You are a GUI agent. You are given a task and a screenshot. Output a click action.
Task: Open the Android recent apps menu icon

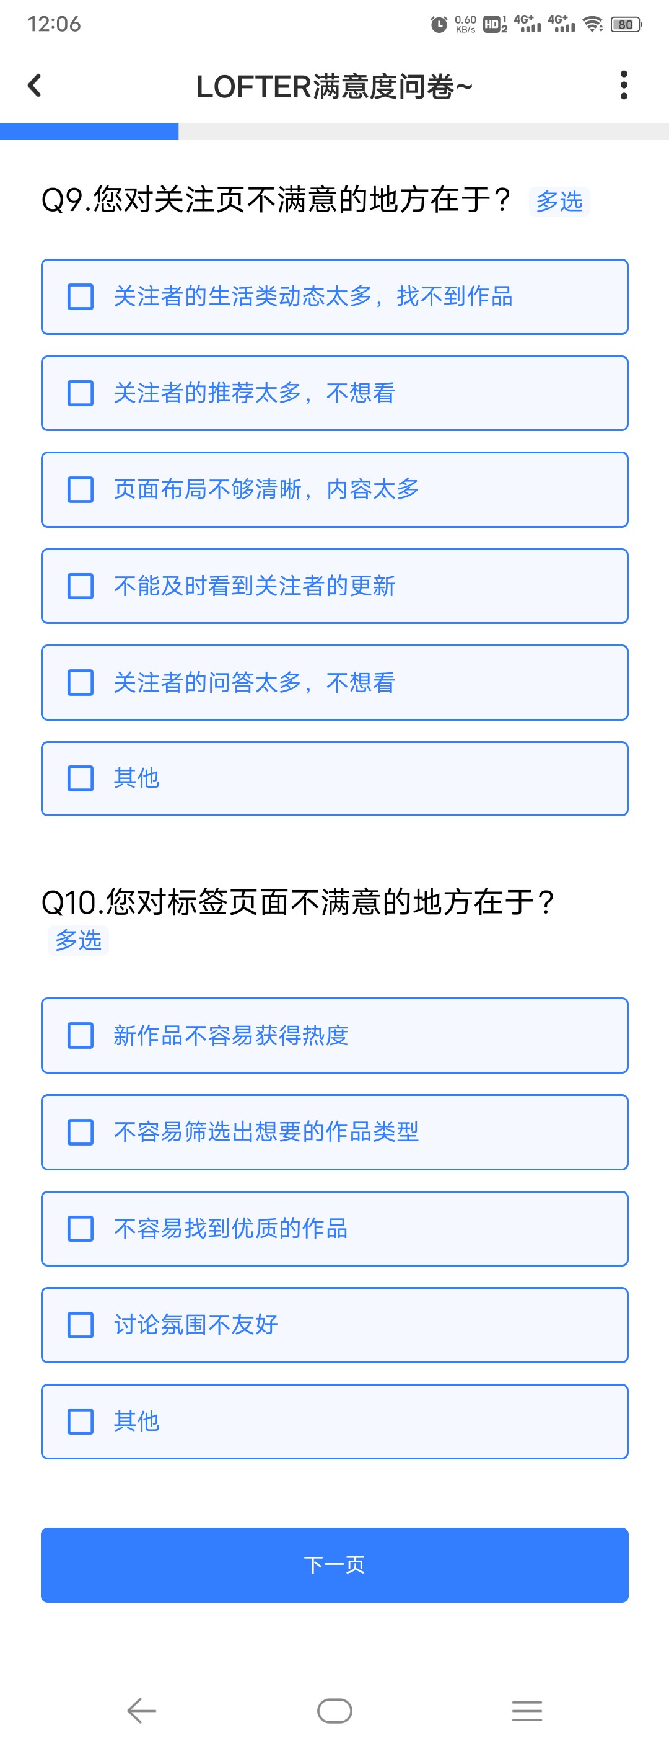[x=527, y=1710]
